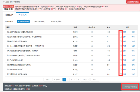Viewport: 140px width, 92px height.
Task: Select the 专业科目(高级) course package
Action: pyautogui.click(x=56, y=21)
